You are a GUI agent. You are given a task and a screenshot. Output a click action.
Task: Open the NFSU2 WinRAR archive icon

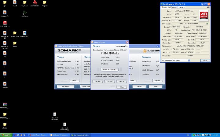coord(5,104)
